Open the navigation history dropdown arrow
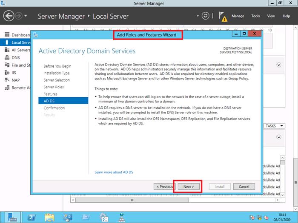Viewport: 298px width, 223px height. pos(26,16)
